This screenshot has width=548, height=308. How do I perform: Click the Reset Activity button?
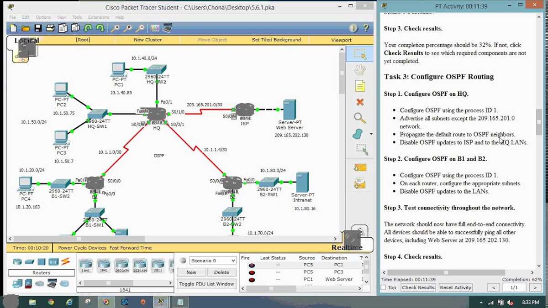click(455, 287)
